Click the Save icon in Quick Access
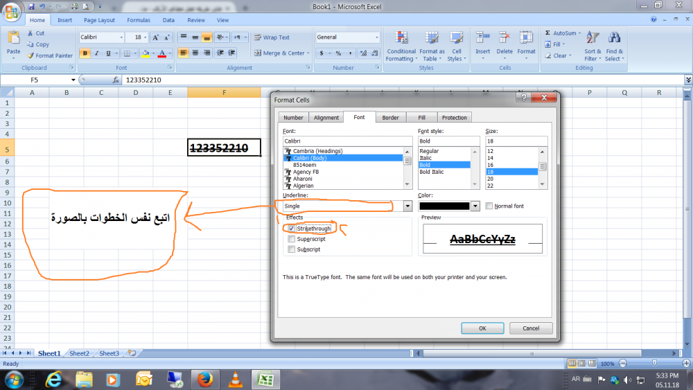Viewport: 693px width, 390px height. 31,7
